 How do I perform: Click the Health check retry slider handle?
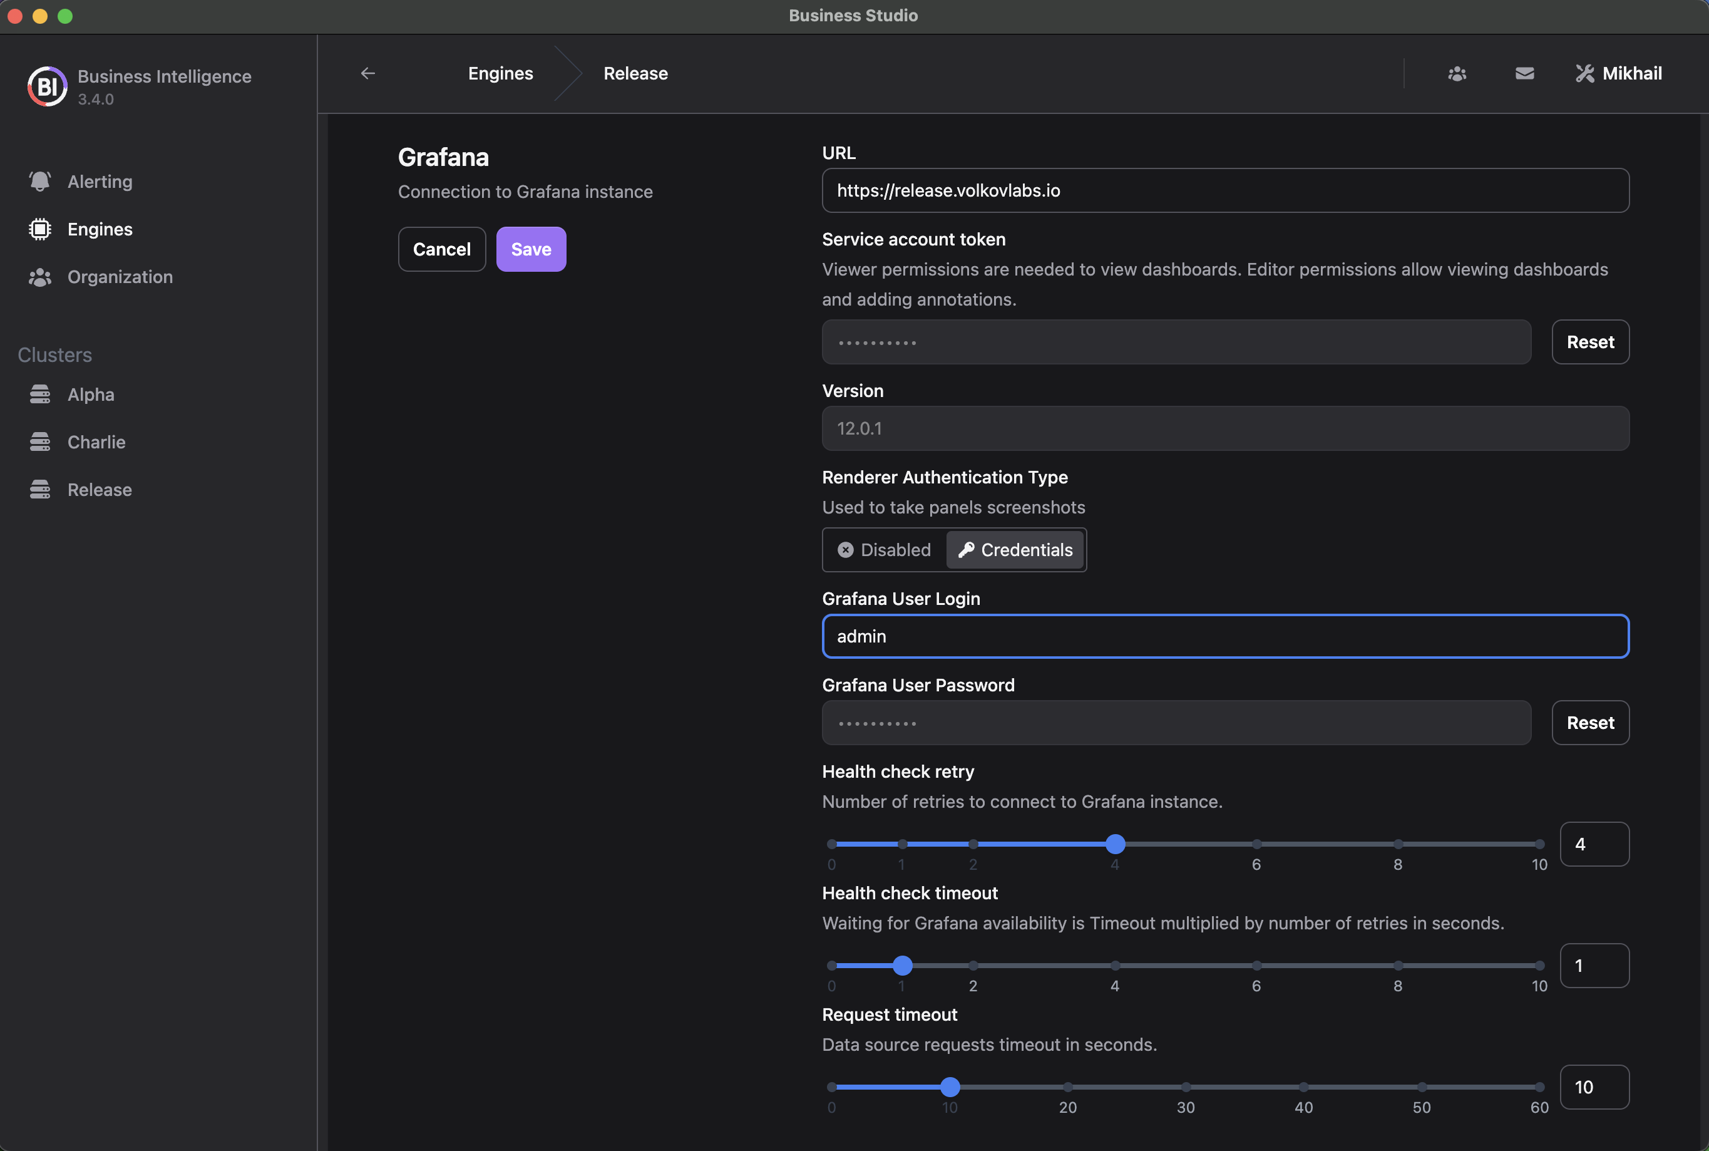point(1115,844)
